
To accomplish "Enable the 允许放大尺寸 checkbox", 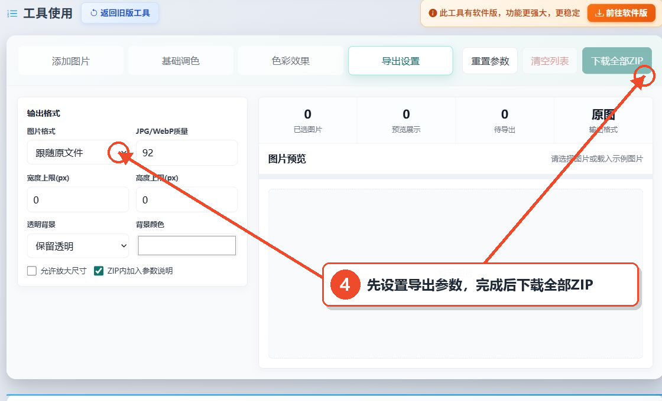I will (32, 271).
